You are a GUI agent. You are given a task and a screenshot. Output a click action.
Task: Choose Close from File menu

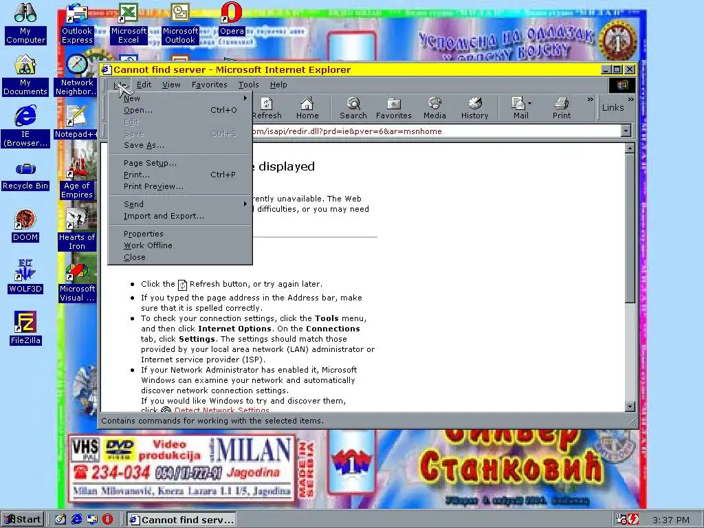pos(180,257)
